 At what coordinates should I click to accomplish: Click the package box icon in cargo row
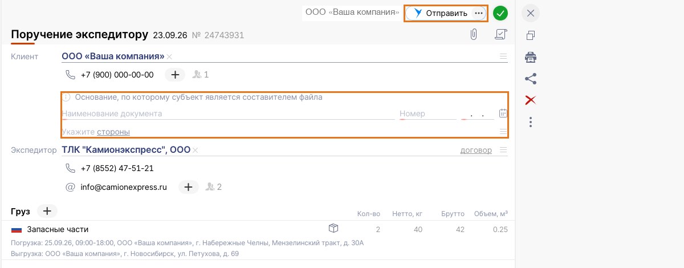click(333, 228)
